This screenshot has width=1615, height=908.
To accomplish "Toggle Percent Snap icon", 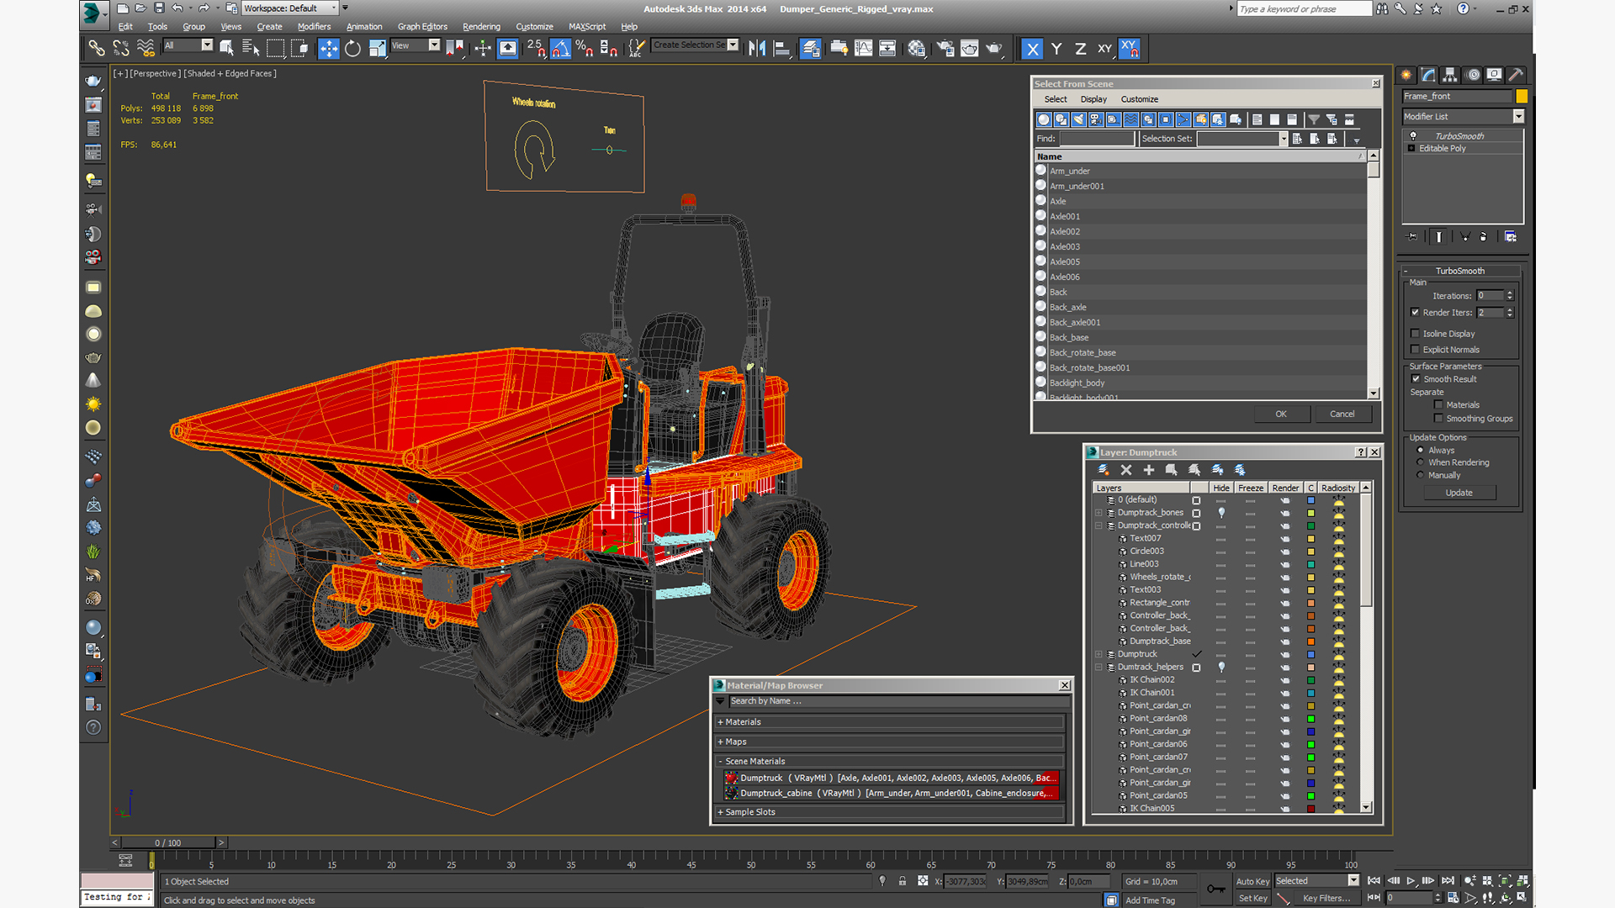I will [585, 49].
